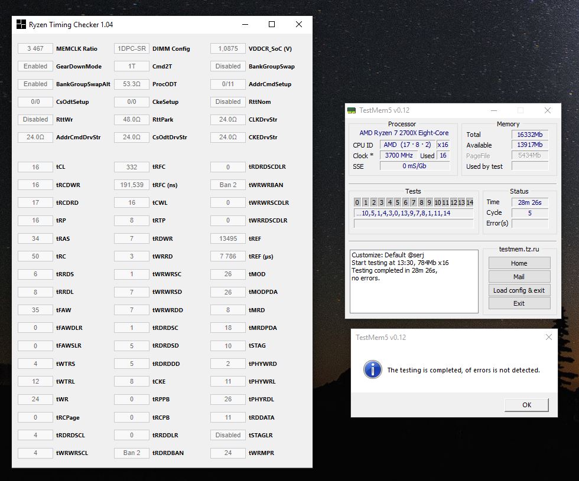Click the tRDRDSCL label text

pyautogui.click(x=70, y=436)
